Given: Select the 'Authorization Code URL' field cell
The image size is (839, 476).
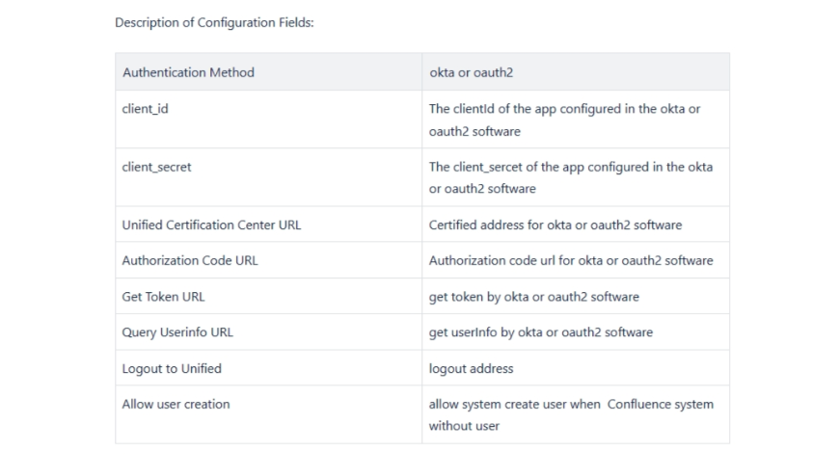Looking at the screenshot, I should click(190, 260).
